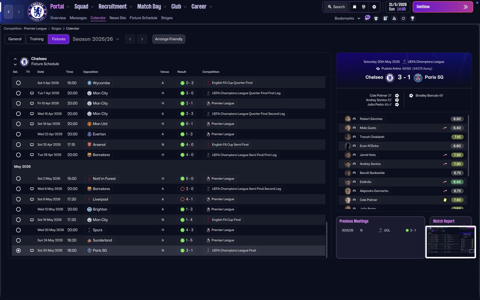The height and width of the screenshot is (300, 480).
Task: Select the Liverpool fixture radio button
Action: [x=18, y=199]
